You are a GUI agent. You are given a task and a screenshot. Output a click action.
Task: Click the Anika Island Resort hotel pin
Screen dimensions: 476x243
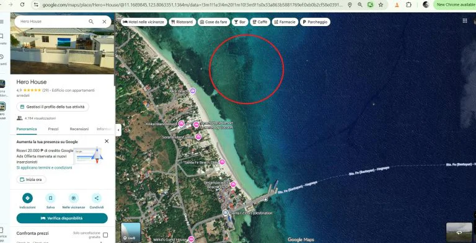point(181,123)
